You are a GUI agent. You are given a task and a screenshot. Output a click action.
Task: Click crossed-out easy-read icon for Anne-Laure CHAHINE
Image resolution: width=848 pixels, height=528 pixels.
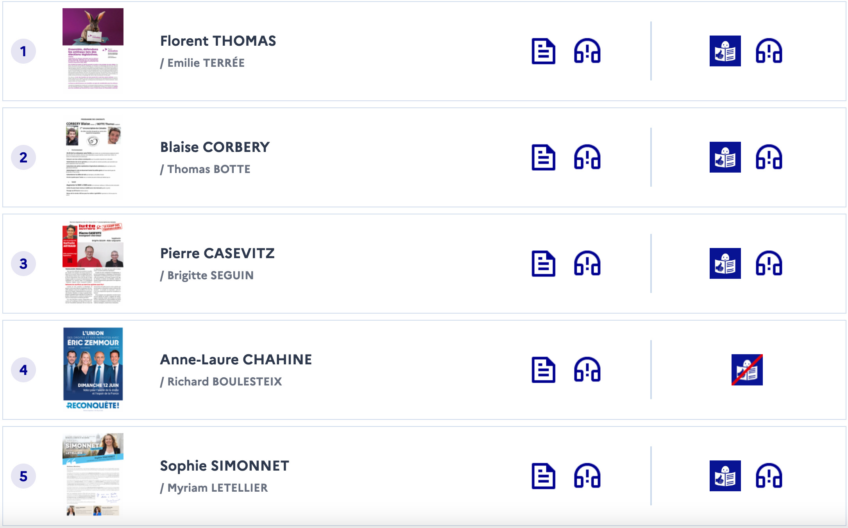pyautogui.click(x=747, y=370)
